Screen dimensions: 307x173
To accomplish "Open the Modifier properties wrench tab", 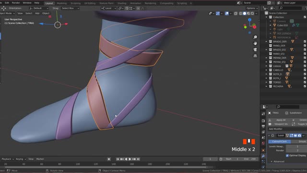I will [263, 156].
